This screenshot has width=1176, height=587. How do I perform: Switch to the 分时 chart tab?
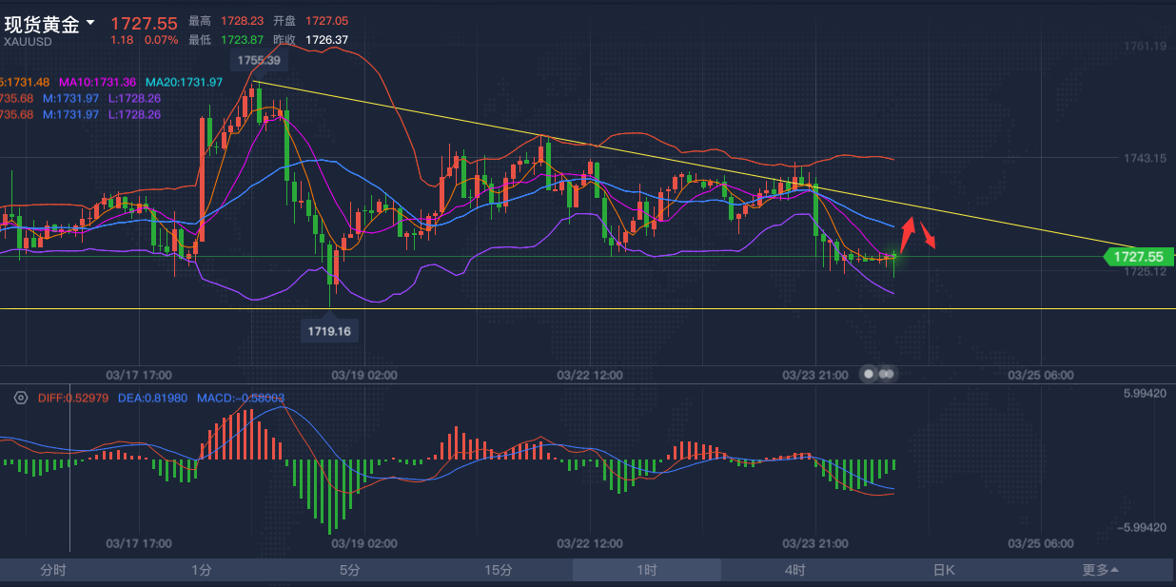coord(53,570)
